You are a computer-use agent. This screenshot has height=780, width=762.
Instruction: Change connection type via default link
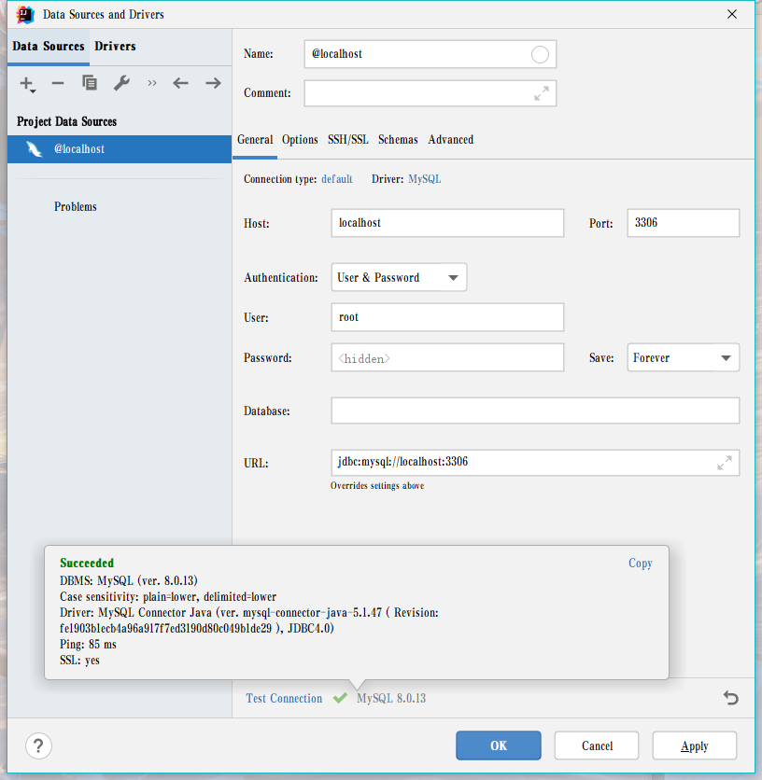point(337,179)
